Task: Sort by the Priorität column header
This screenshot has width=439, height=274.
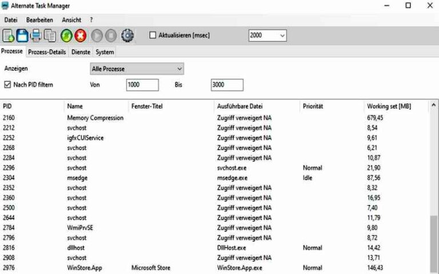Action: tap(332, 106)
